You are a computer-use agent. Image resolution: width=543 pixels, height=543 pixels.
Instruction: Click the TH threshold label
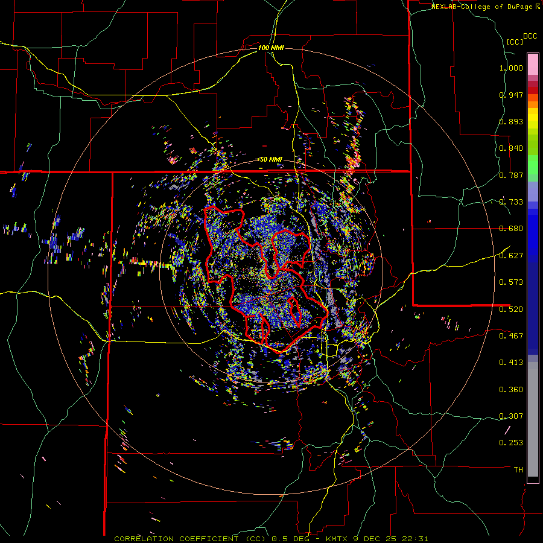click(x=518, y=470)
